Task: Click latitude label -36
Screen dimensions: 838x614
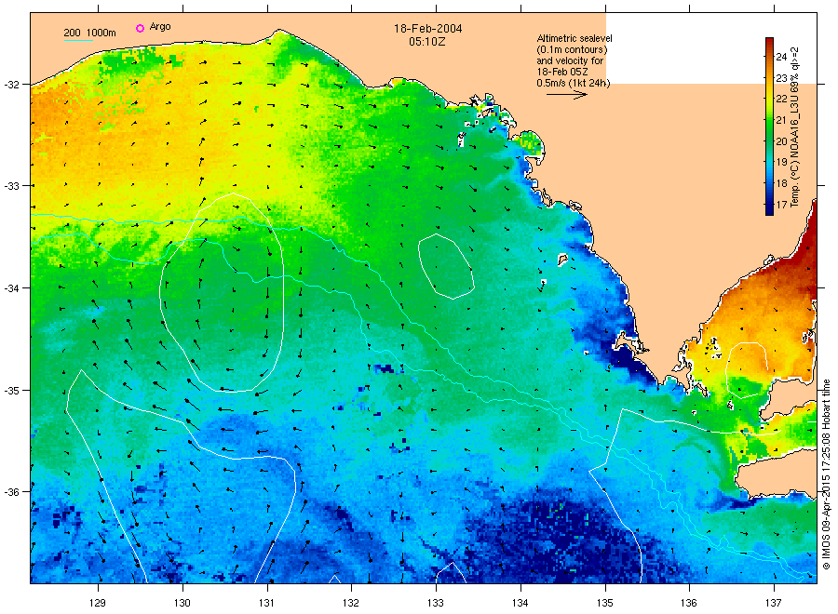Action: point(12,492)
